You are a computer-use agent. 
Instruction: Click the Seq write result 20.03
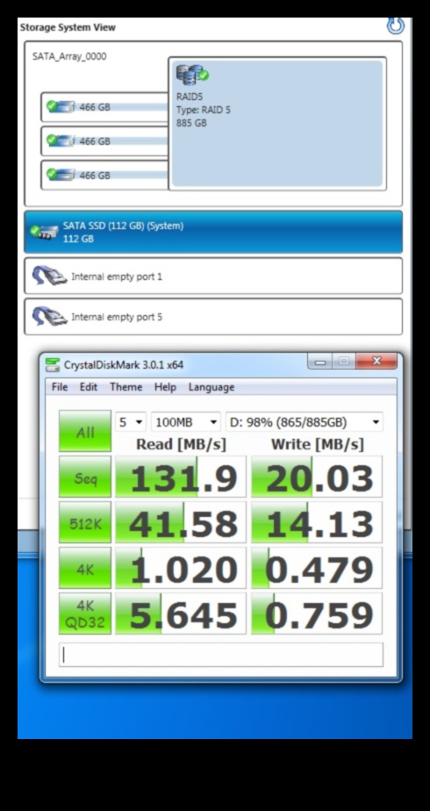coord(317,477)
